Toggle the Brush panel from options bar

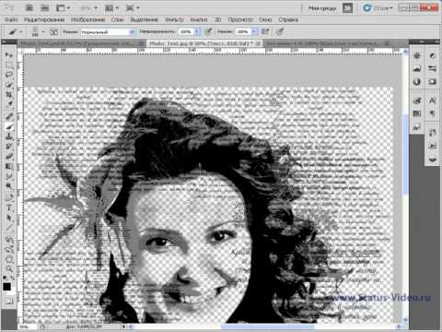coord(54,31)
